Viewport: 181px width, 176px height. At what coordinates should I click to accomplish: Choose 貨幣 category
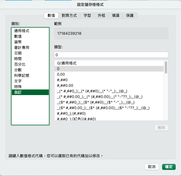pyautogui.click(x=18, y=42)
